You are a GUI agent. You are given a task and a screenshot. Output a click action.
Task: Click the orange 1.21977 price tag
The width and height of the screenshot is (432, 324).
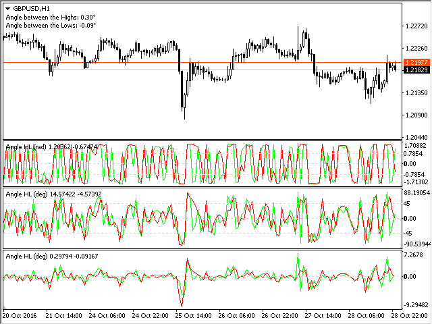click(414, 62)
